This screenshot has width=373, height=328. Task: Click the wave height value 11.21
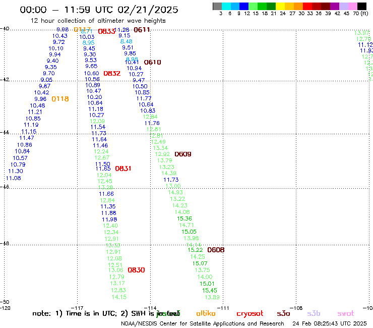click(x=35, y=112)
